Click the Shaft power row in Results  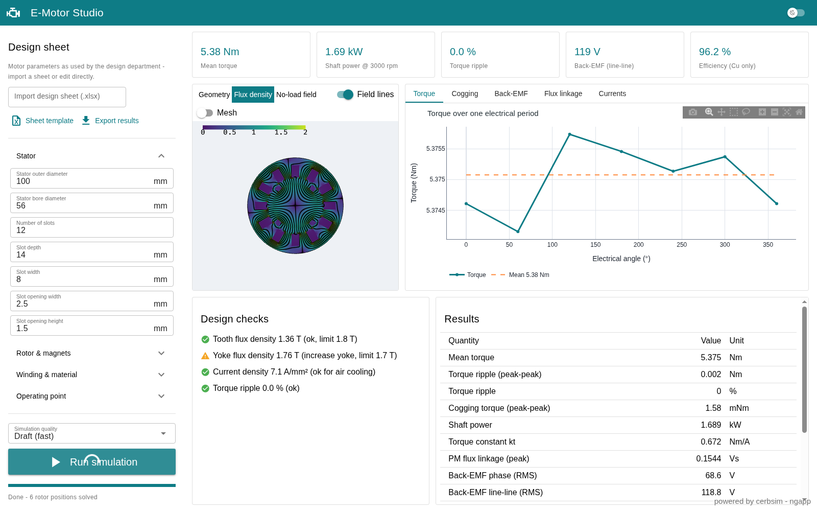(x=618, y=425)
